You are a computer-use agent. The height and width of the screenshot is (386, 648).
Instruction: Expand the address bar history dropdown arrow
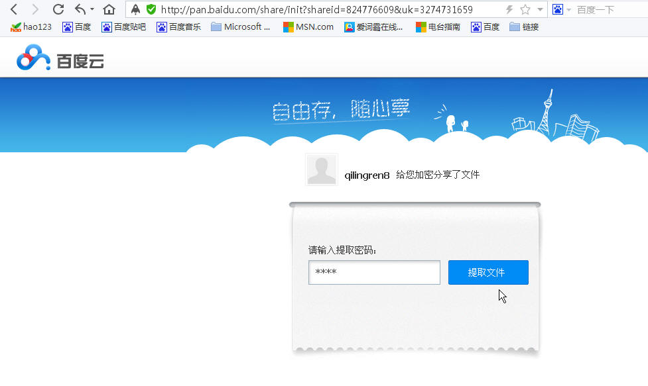[540, 9]
